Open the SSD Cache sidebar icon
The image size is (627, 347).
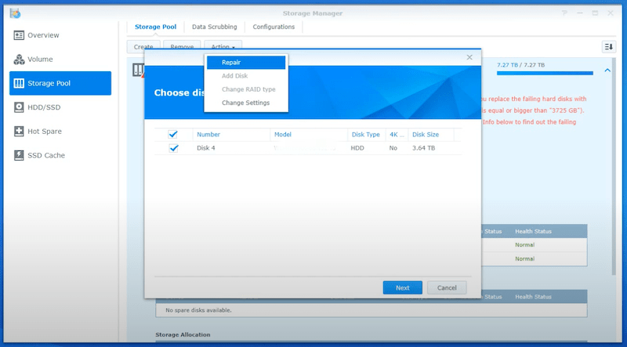(x=20, y=155)
